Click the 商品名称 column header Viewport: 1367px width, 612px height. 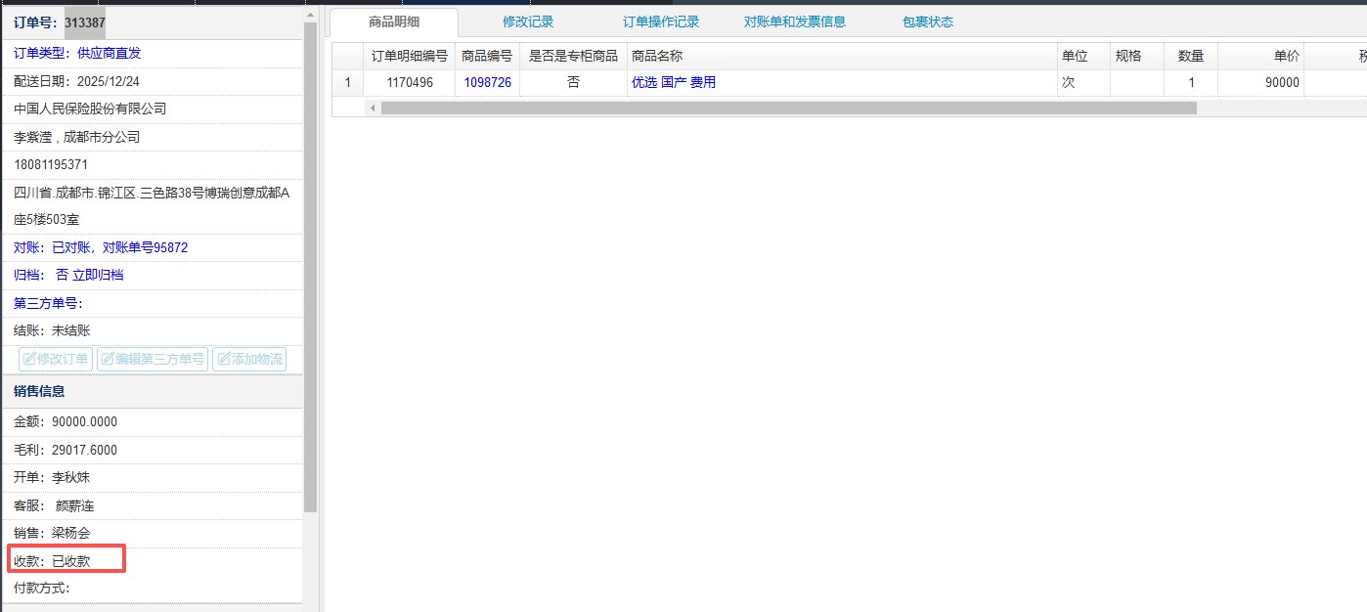point(657,56)
